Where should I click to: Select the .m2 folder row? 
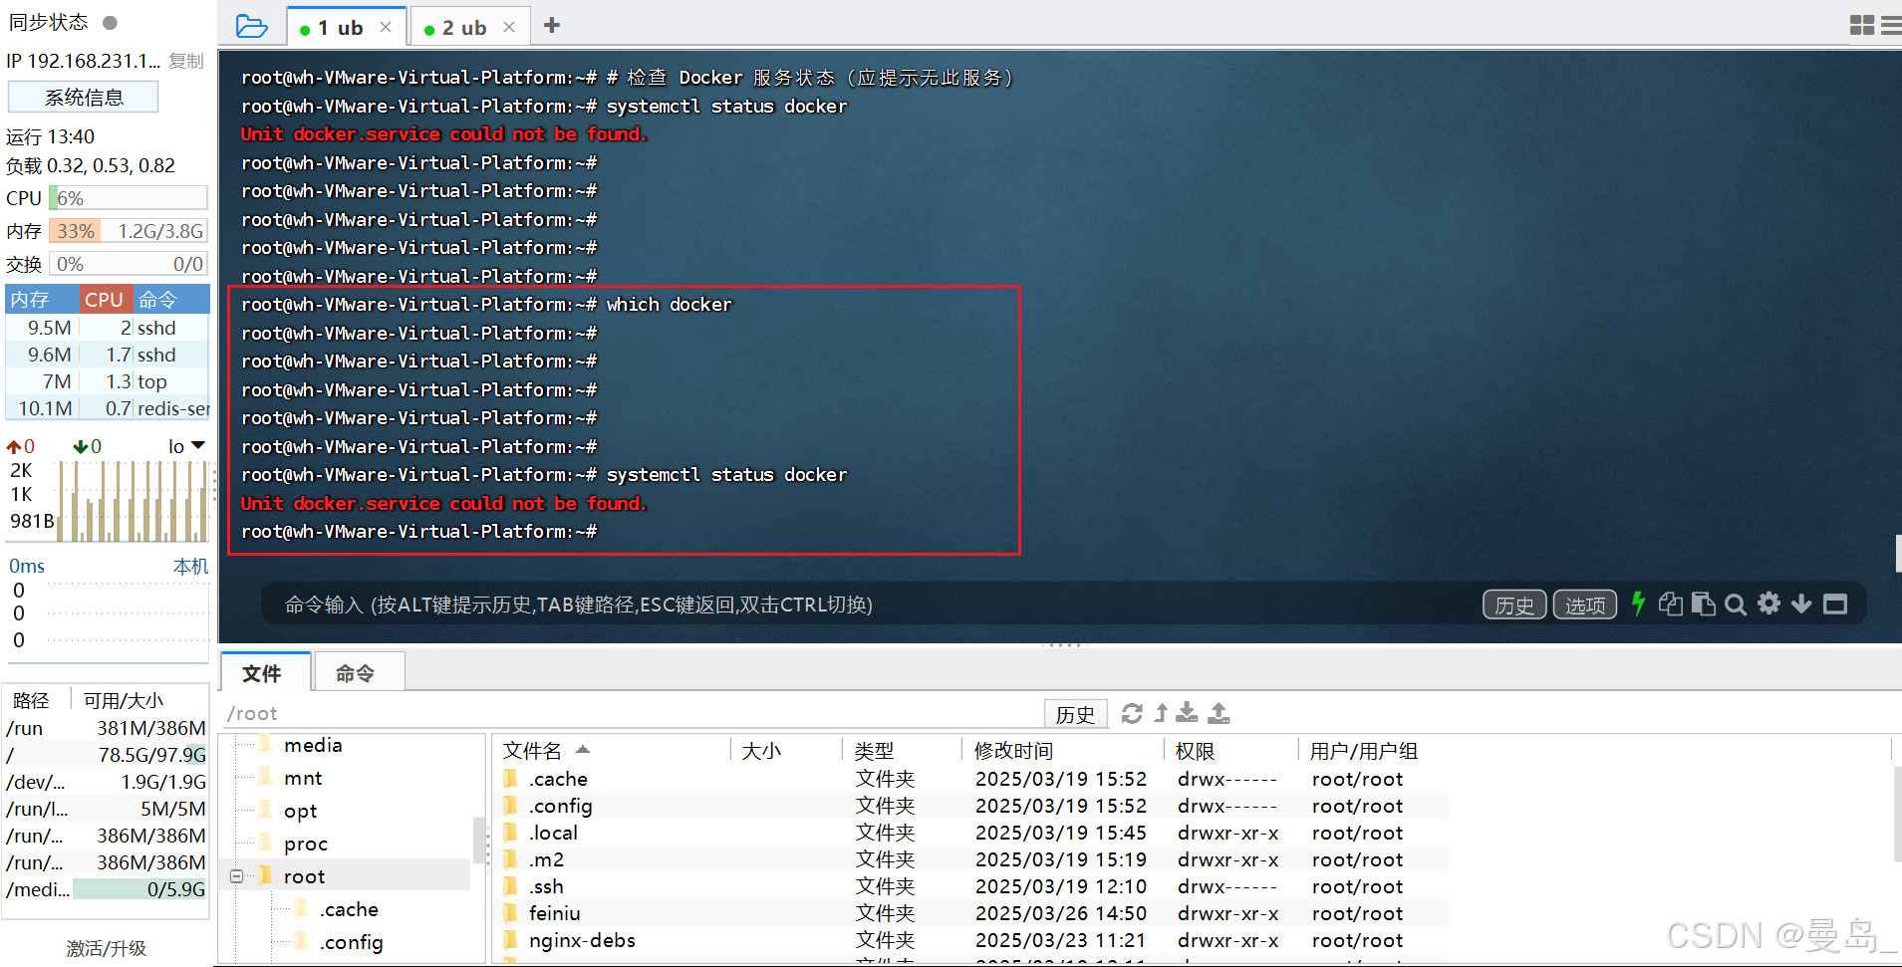click(971, 859)
